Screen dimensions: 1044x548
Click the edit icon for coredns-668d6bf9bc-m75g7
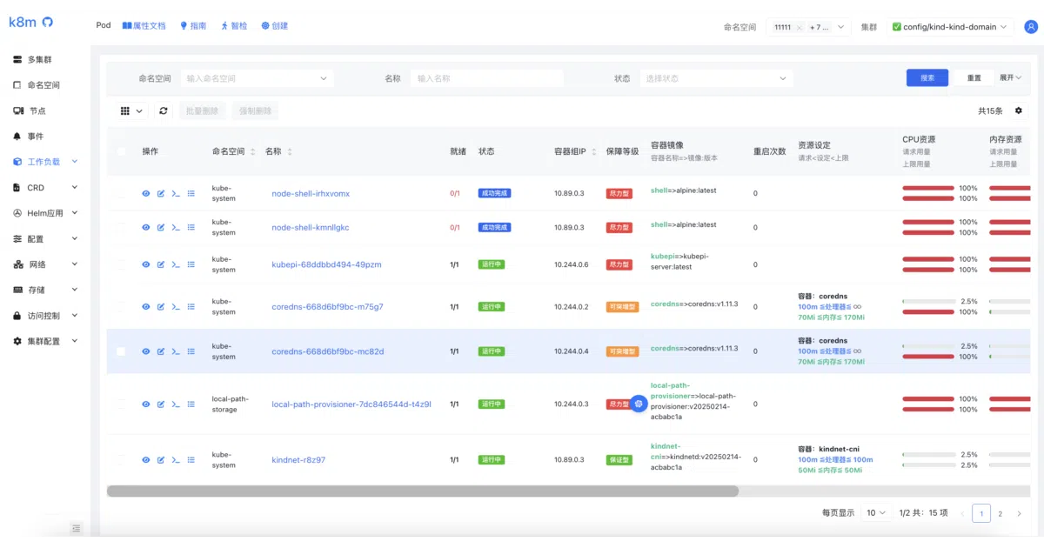tap(161, 307)
